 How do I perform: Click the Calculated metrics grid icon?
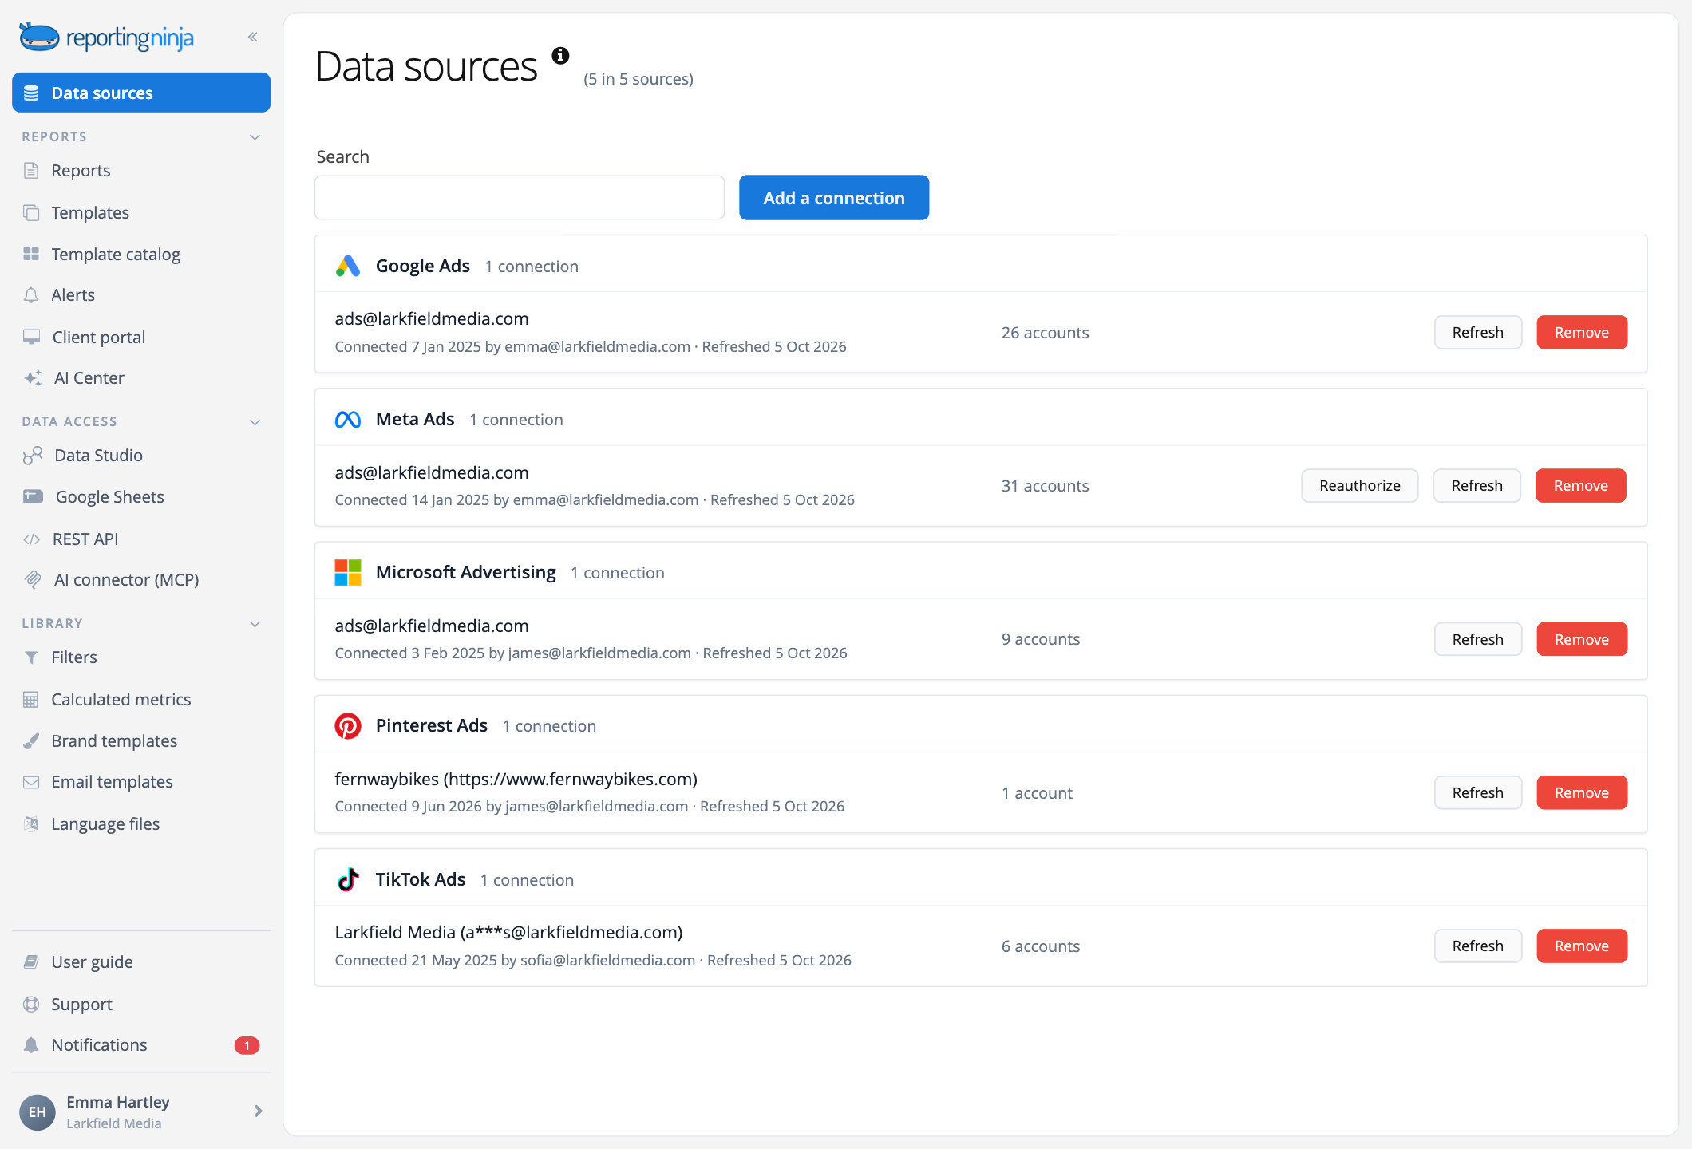31,700
